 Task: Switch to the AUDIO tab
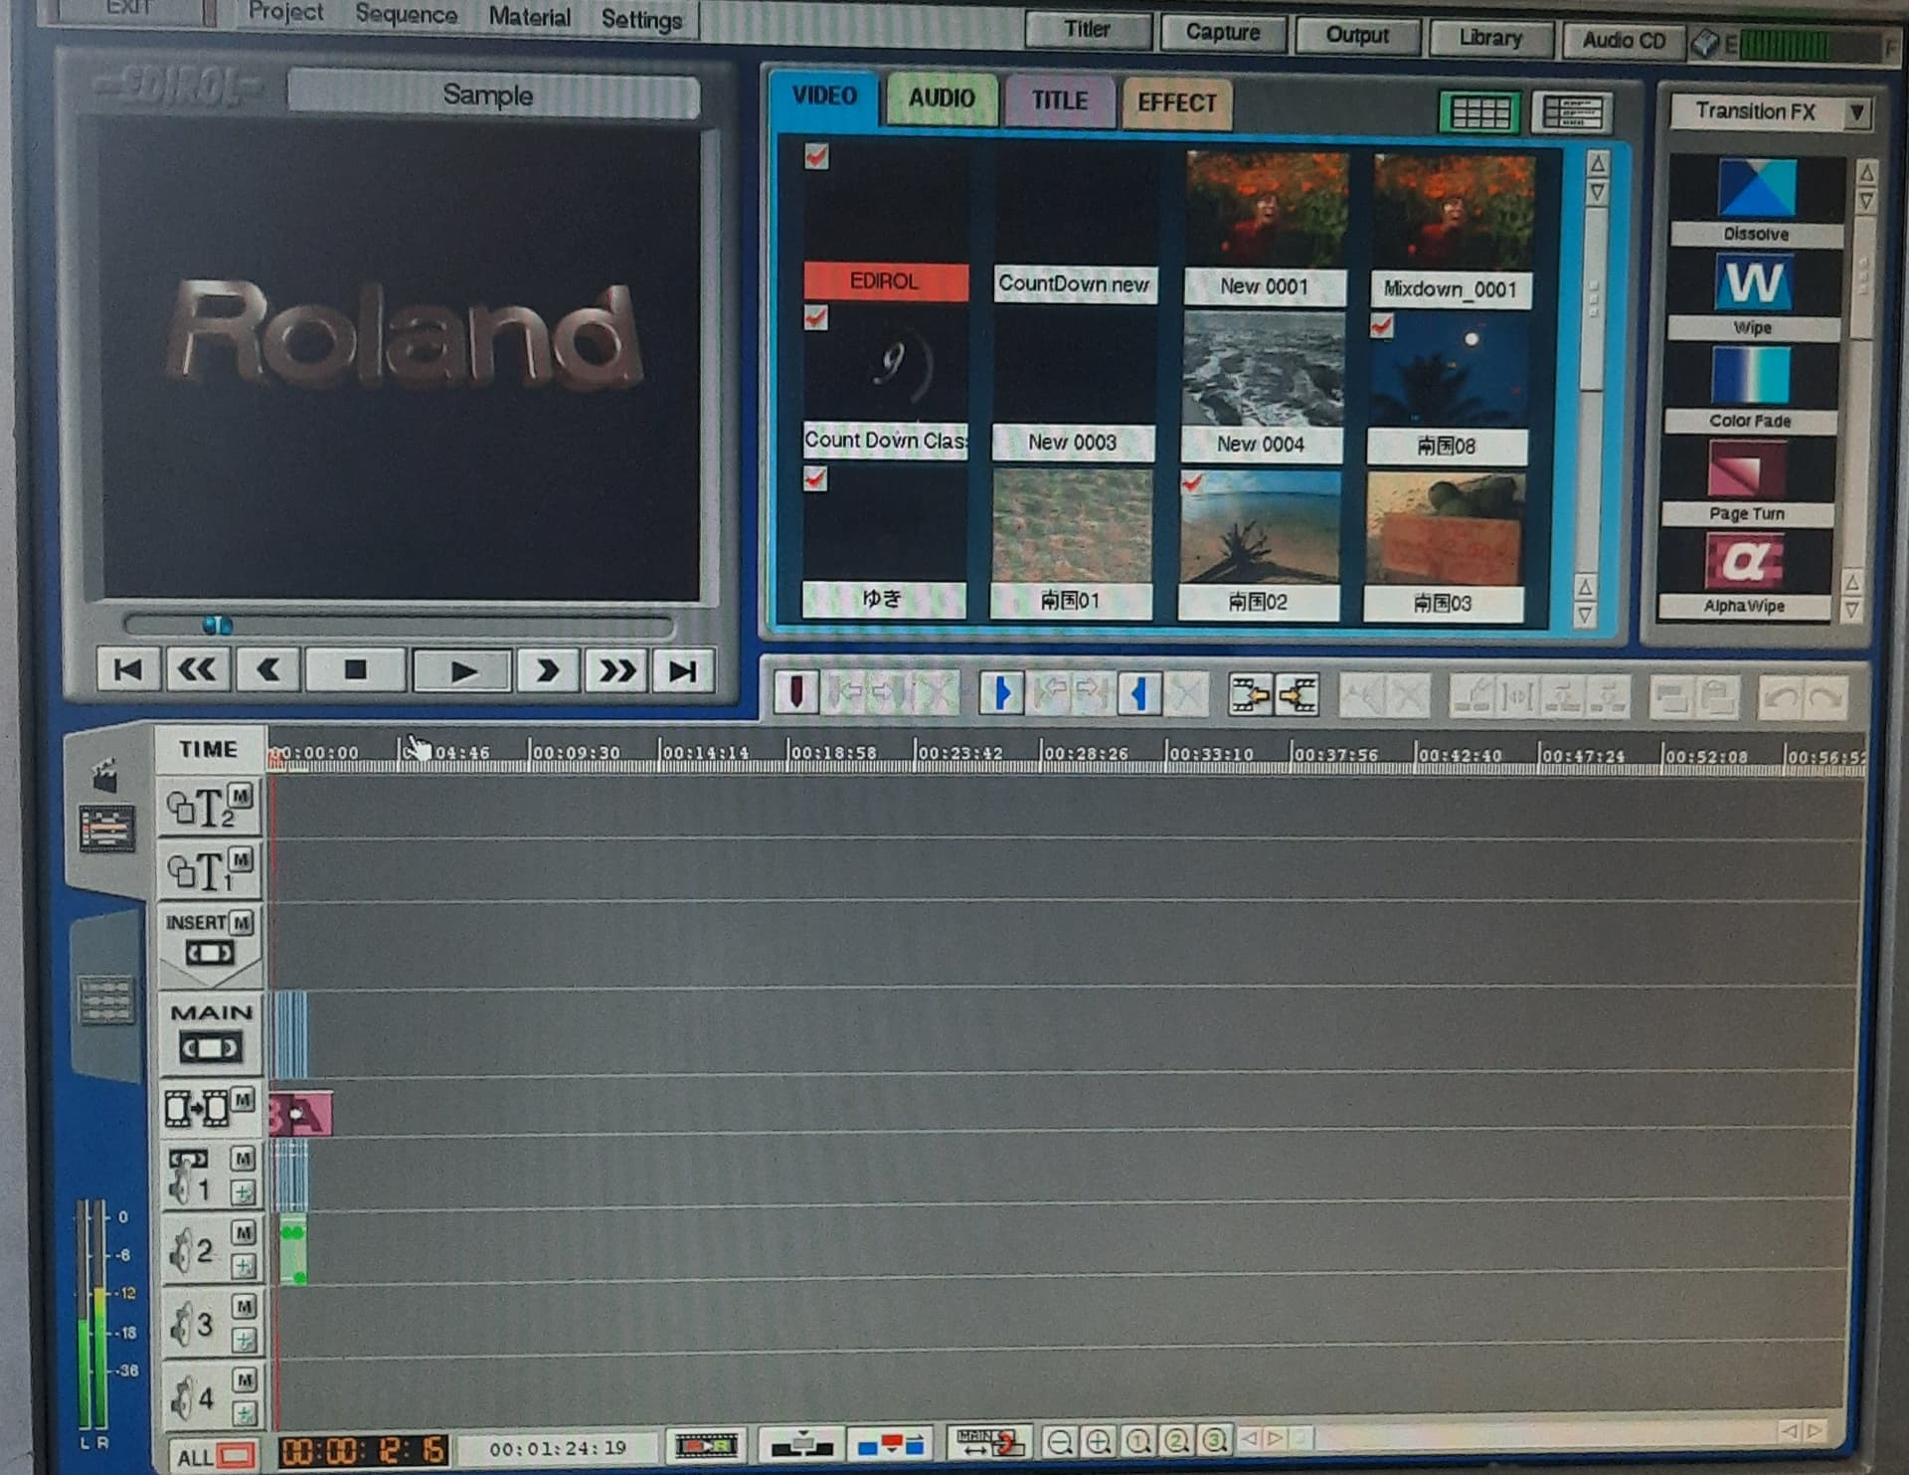point(941,98)
